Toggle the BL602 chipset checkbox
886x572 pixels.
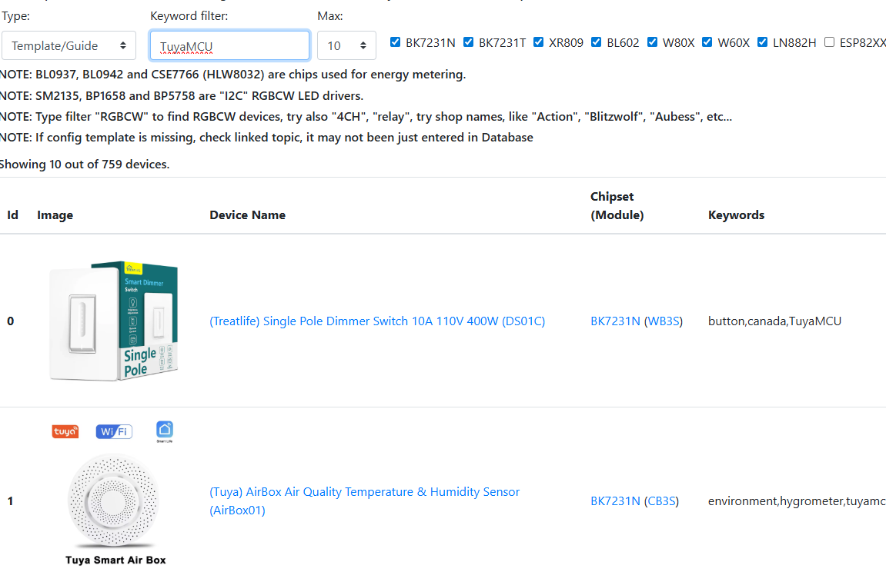tap(596, 42)
